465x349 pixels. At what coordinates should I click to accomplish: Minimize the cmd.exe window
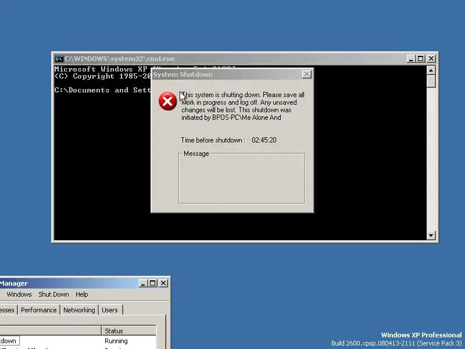[x=411, y=59]
